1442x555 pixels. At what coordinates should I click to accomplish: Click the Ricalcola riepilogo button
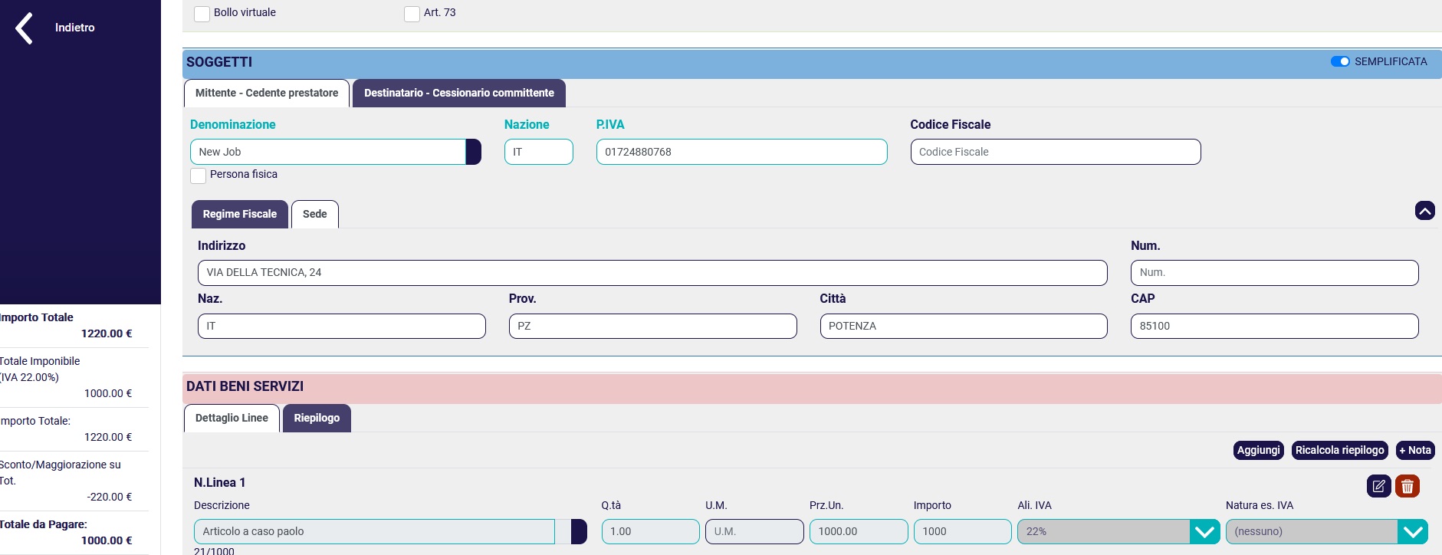1339,450
